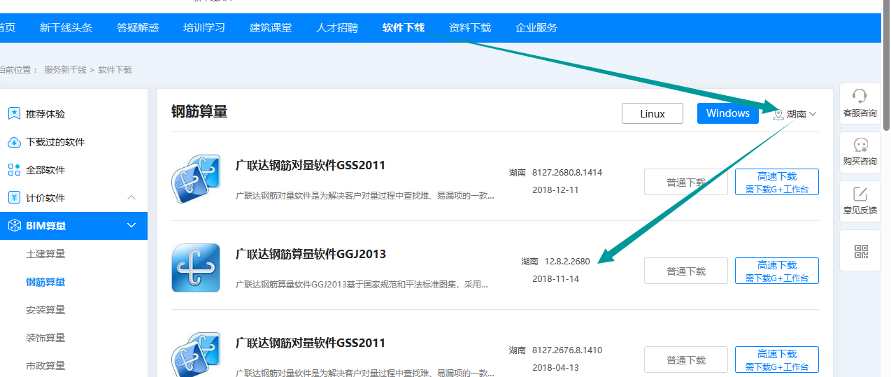Open the QR code icon panel

point(860,251)
